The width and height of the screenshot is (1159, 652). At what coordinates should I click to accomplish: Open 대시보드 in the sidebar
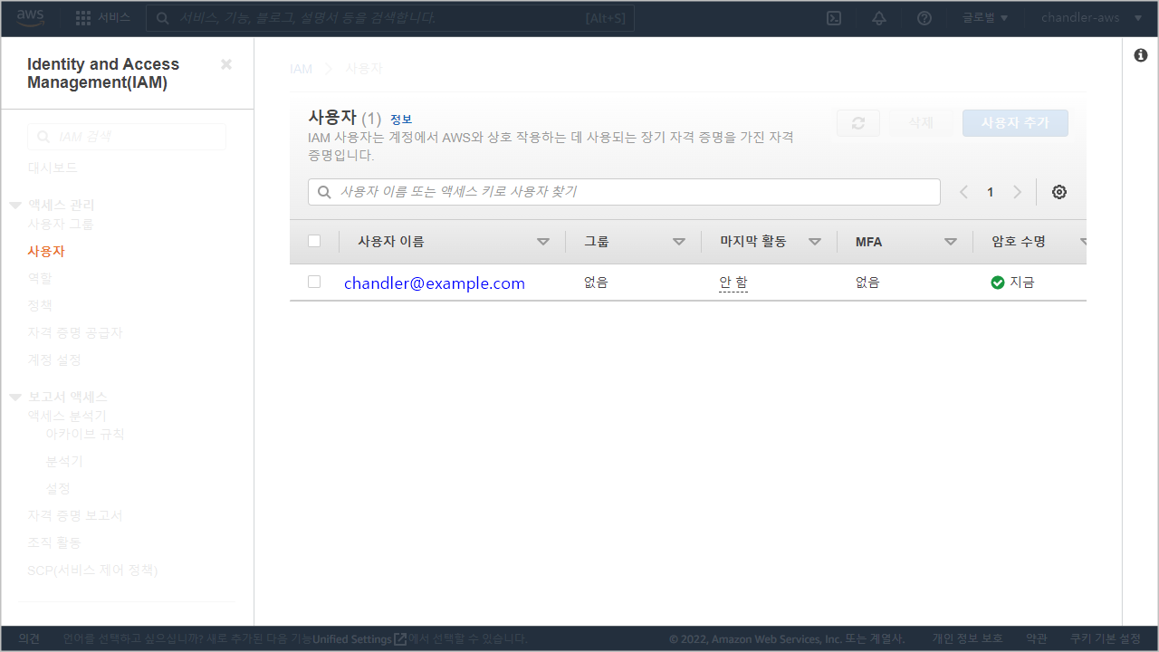[53, 168]
